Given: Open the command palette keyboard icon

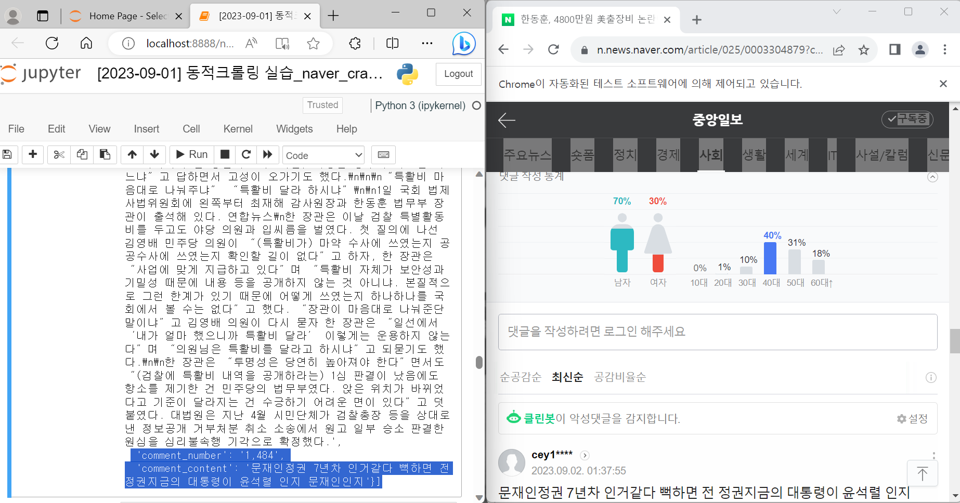Looking at the screenshot, I should point(384,155).
